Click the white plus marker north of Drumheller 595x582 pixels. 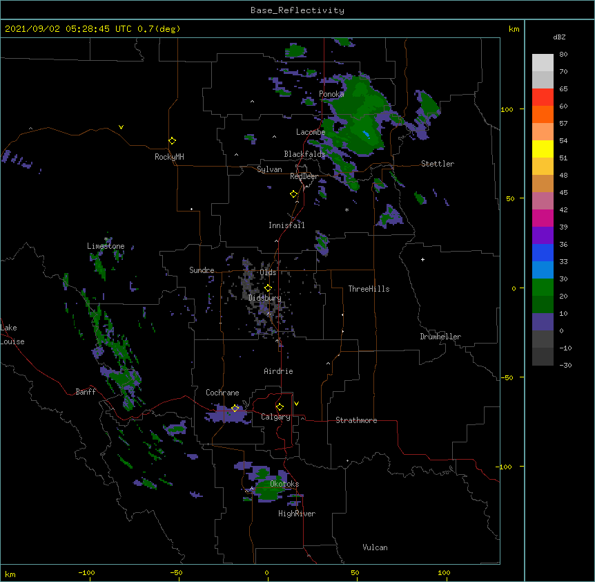coord(422,259)
